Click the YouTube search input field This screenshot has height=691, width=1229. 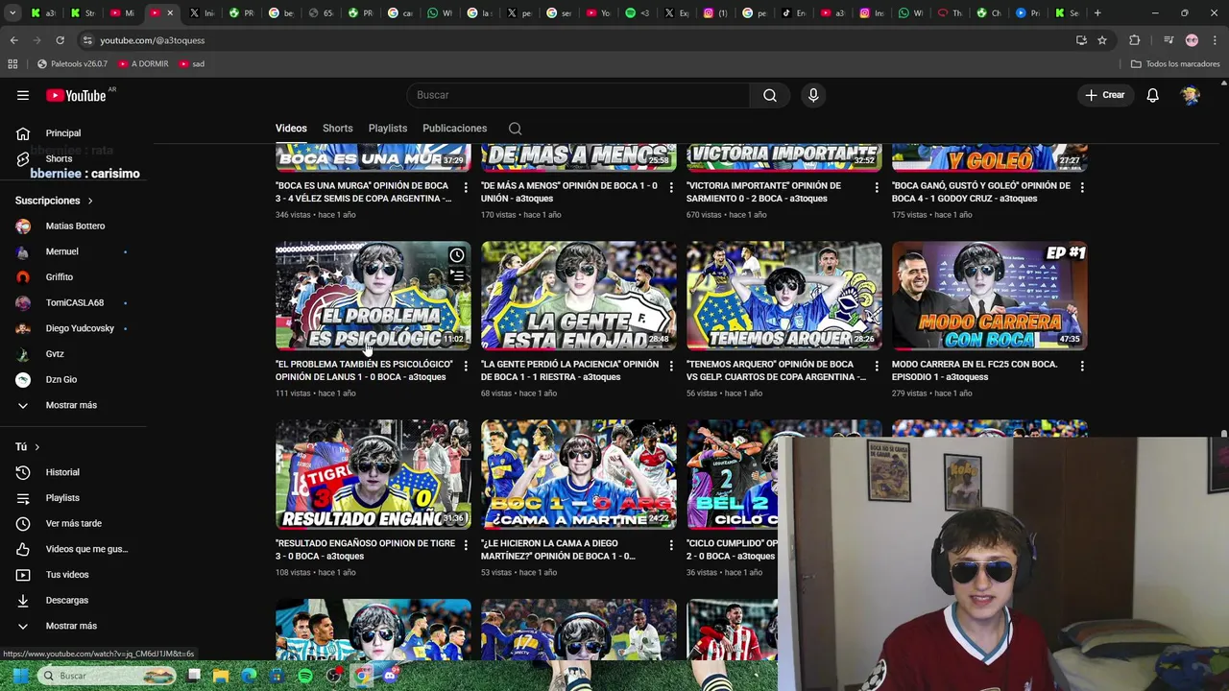tap(579, 95)
